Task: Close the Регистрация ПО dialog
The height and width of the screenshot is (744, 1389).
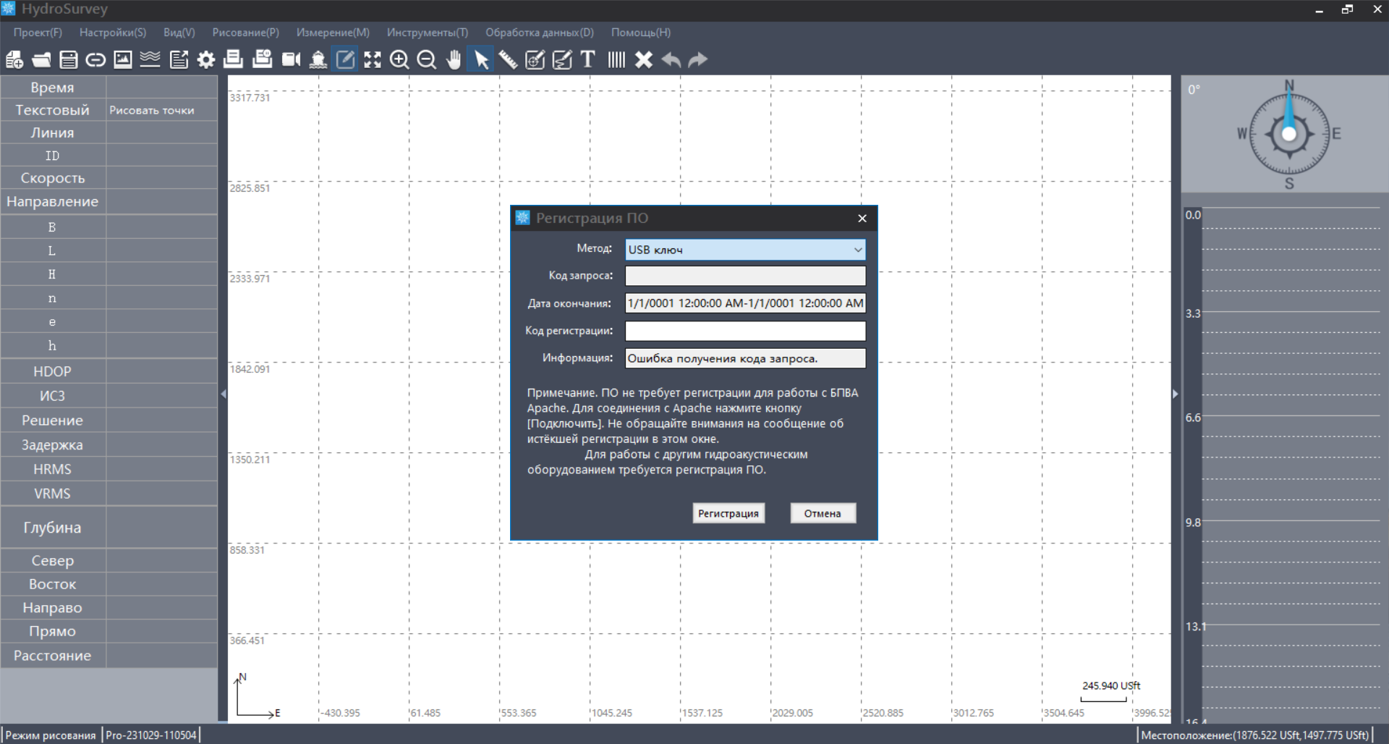Action: click(x=862, y=219)
